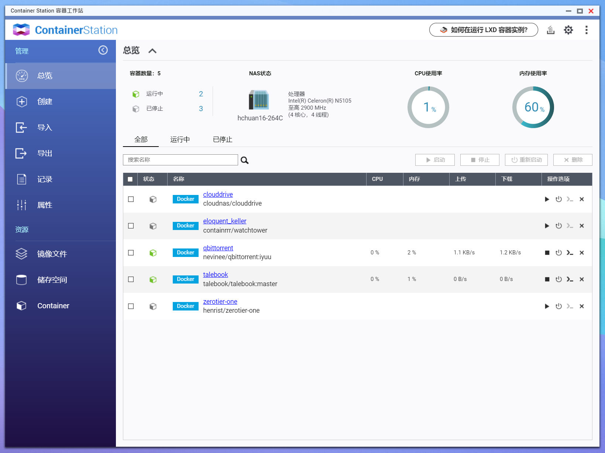605x453 pixels.
Task: Open the Overview (总览) sidebar item
Action: coord(61,76)
